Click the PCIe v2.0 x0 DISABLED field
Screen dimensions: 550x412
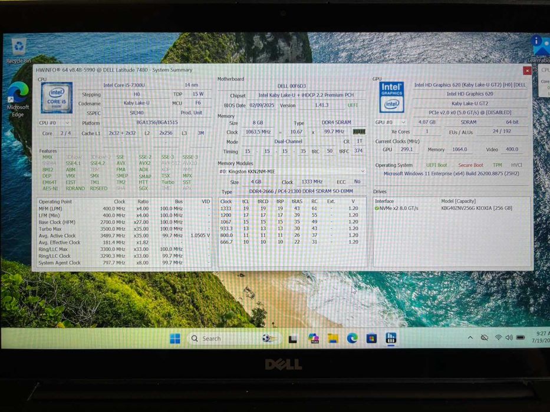[470, 112]
